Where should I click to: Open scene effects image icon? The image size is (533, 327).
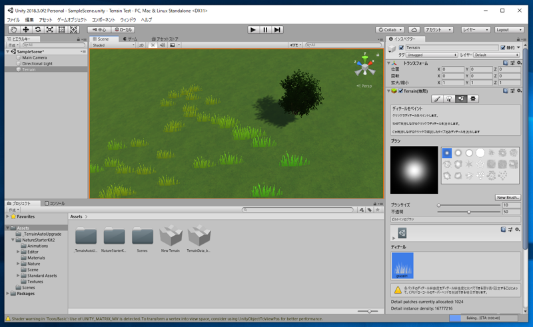click(173, 45)
